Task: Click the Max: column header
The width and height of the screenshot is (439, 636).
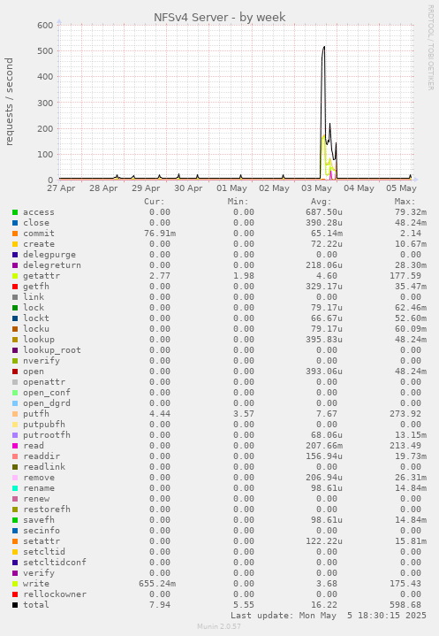Action: click(405, 202)
